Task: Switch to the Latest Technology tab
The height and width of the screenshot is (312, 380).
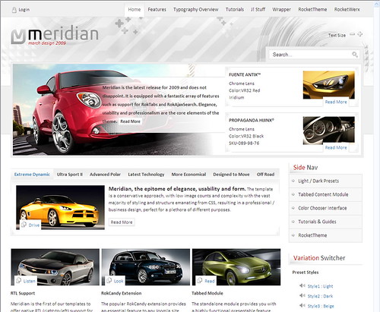Action: pyautogui.click(x=146, y=175)
